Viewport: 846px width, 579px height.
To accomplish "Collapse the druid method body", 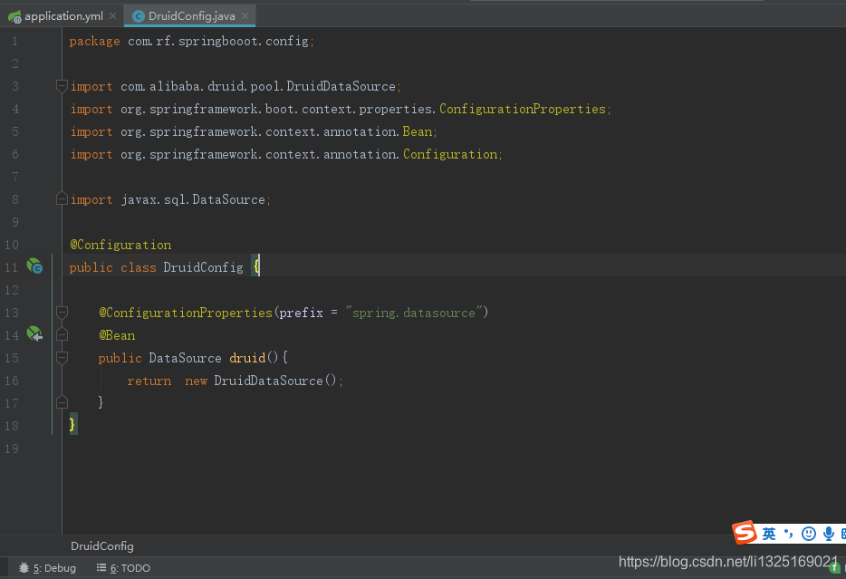I will click(x=62, y=358).
